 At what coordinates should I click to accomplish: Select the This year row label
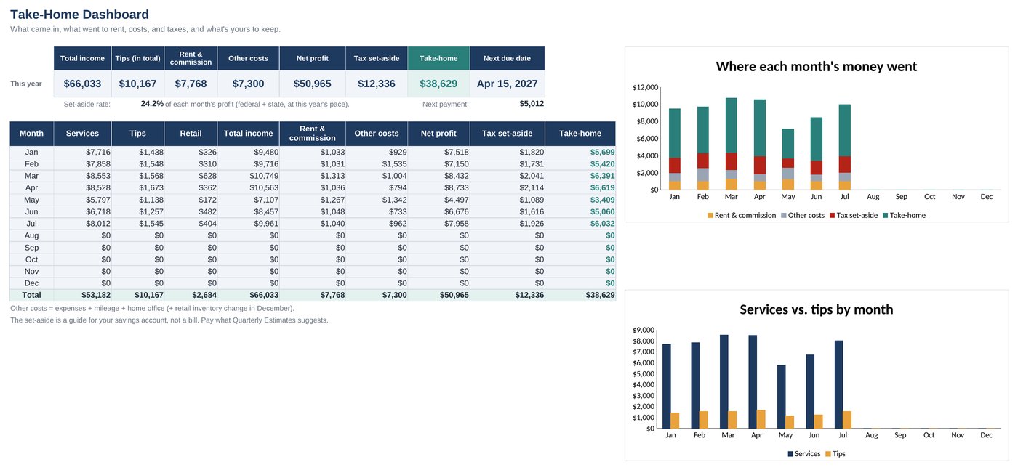(x=26, y=84)
